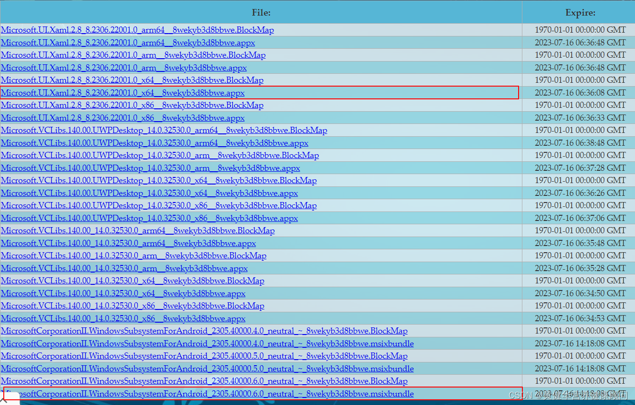Open VCLibs.140.00.UWPDesktop arm64 BlockMap link
Screen dimensions: 635x405
(x=164, y=130)
